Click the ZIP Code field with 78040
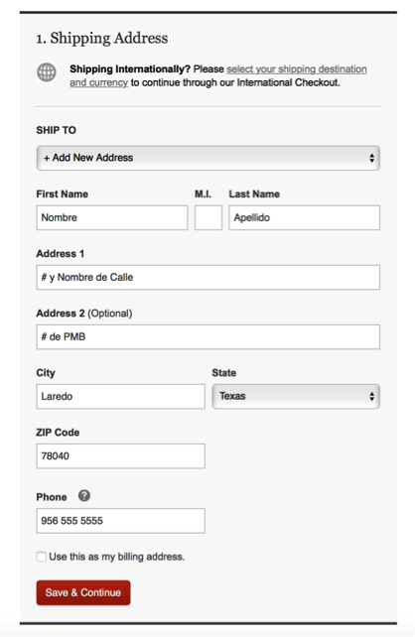The width and height of the screenshot is (415, 637). [121, 456]
